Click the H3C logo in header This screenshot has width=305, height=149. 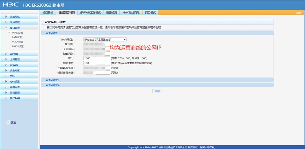[x=11, y=5]
